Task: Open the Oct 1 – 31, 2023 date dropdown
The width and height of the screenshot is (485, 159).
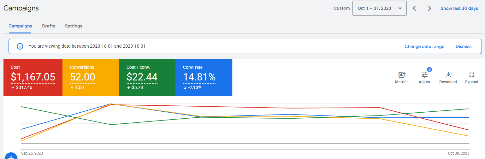Action: coord(380,8)
